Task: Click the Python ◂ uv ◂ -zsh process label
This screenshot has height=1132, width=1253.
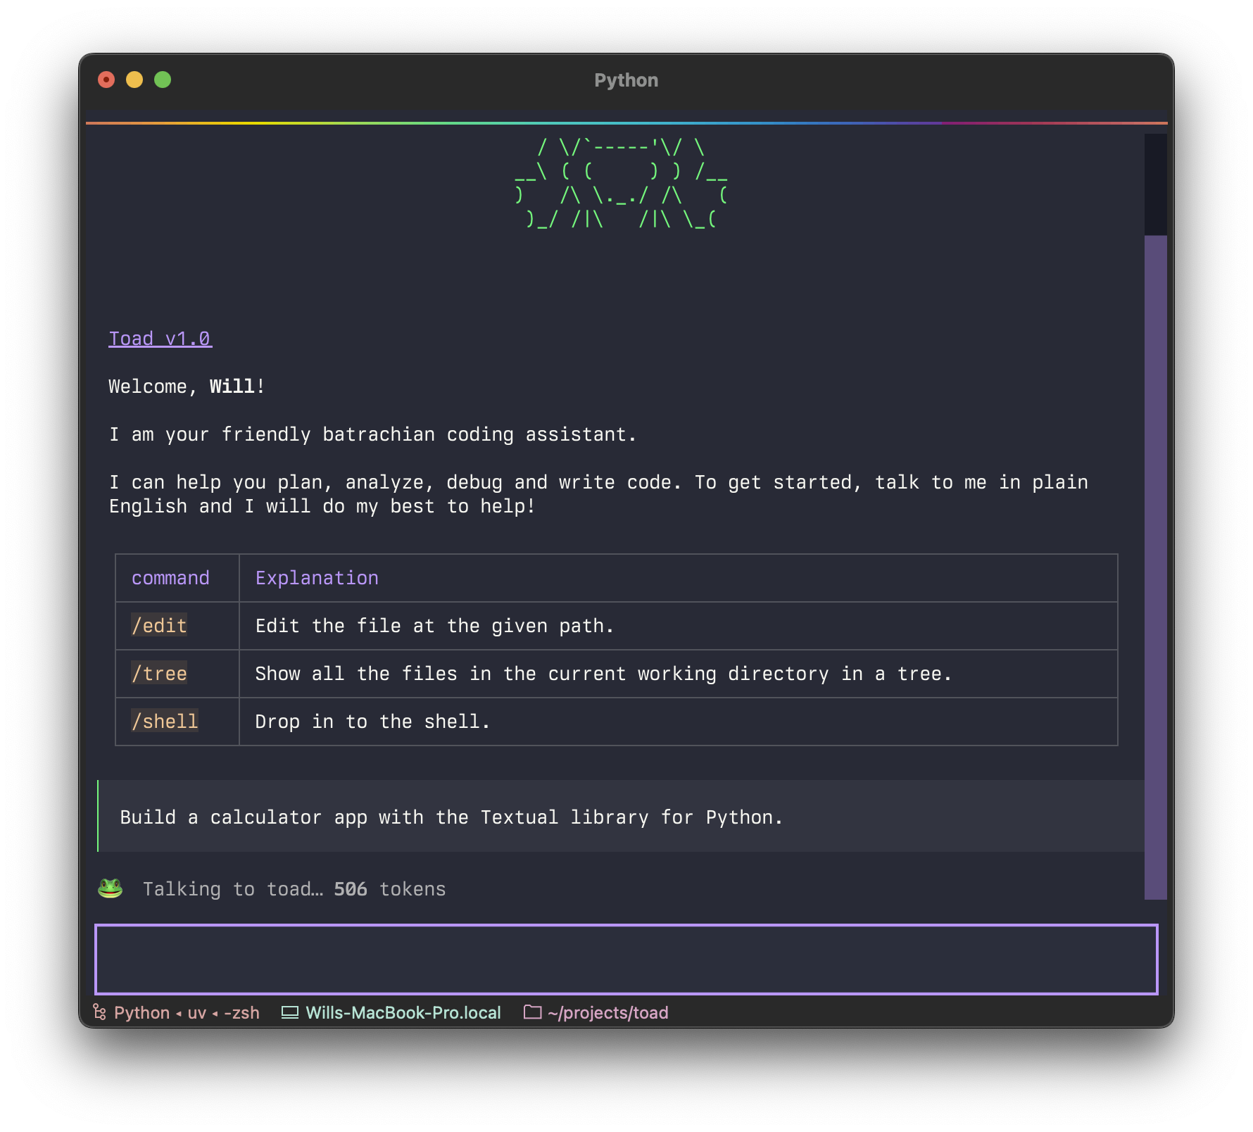Action: pos(187,1012)
